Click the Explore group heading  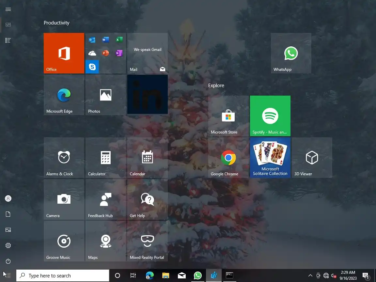216,86
